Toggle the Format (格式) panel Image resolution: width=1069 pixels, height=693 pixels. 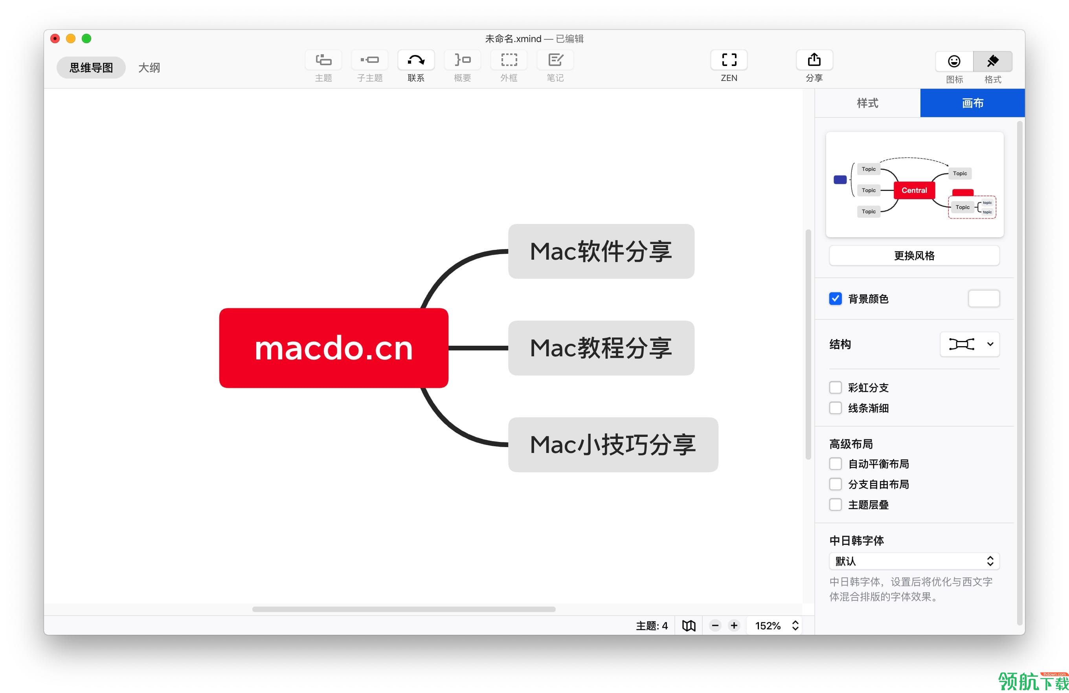click(993, 61)
